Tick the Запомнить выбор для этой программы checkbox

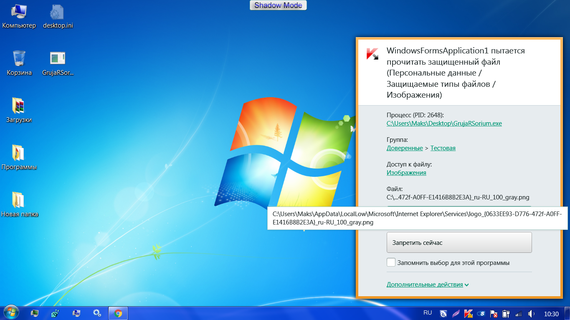(x=391, y=262)
